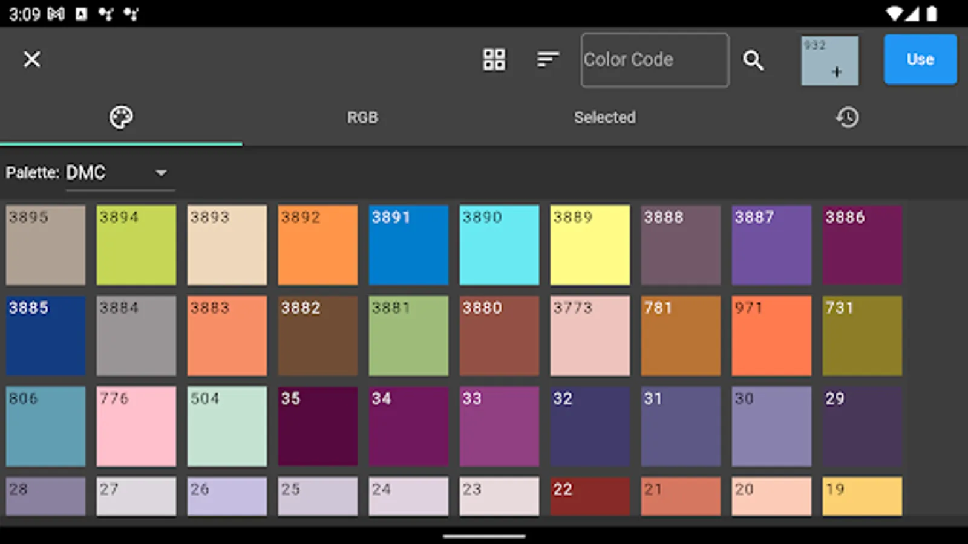
Task: Select olive swatch 731
Action: 862,335
